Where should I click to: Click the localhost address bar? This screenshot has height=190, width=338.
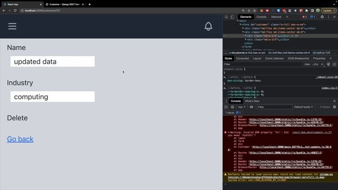coord(129,11)
